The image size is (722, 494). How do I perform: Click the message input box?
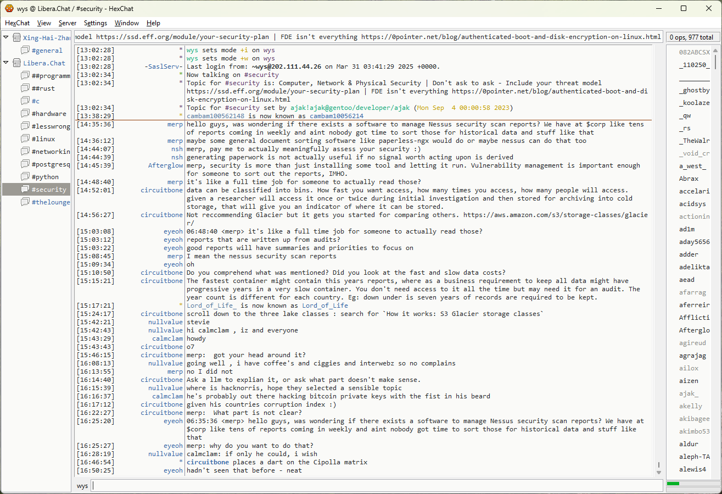pyautogui.click(x=377, y=486)
